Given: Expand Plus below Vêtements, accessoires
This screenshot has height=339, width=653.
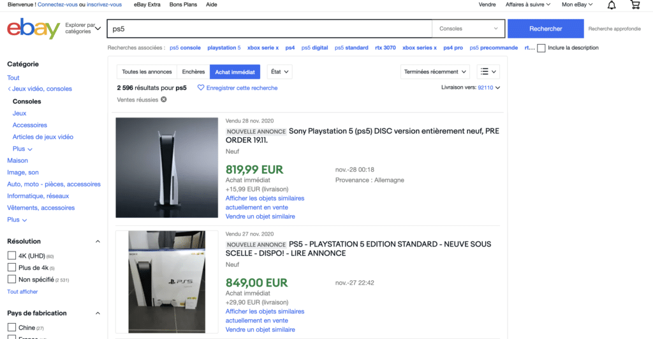Looking at the screenshot, I should tap(17, 220).
